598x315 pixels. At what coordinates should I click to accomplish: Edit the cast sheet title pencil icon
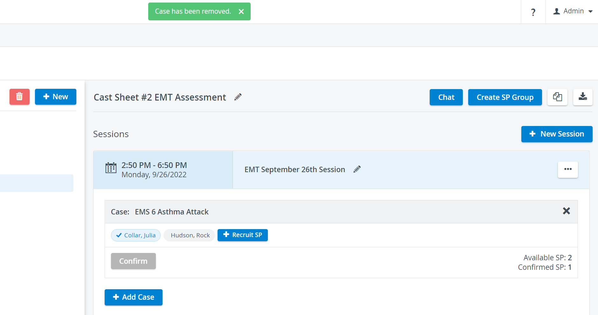(x=238, y=97)
